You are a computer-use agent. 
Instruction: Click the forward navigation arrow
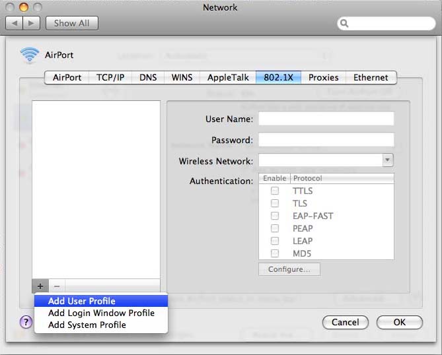click(31, 23)
